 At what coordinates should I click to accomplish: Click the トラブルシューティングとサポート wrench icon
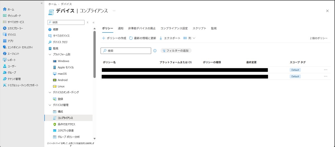4,85
